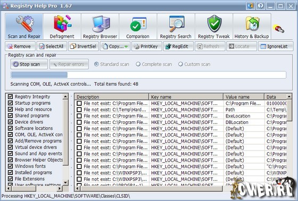Image resolution: width=298 pixels, height=201 pixels.
Task: Sort results by Description column
Action: pyautogui.click(x=112, y=97)
